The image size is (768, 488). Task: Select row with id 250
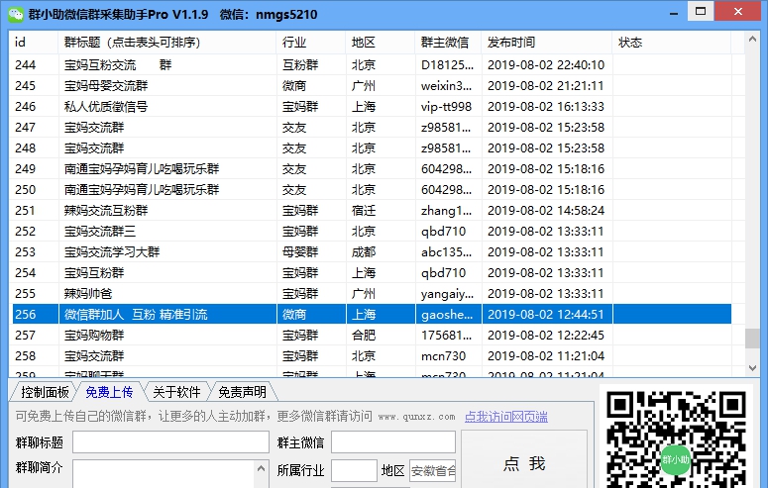coord(372,189)
